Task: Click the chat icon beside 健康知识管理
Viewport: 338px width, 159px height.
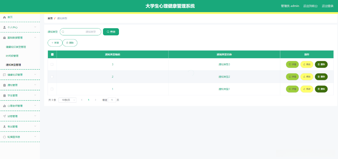Action: click(x=4, y=75)
